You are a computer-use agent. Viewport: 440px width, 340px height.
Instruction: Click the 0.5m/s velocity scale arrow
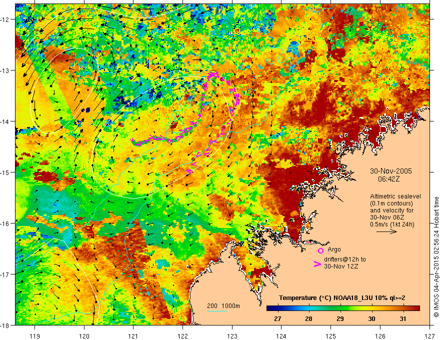(386, 231)
